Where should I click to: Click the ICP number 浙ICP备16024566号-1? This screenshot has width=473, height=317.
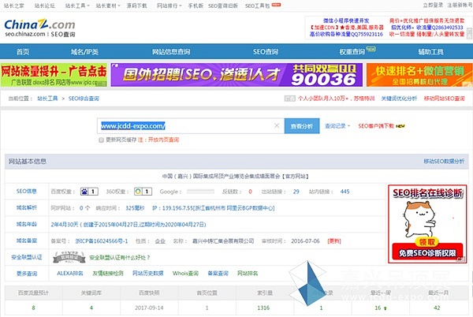point(102,241)
